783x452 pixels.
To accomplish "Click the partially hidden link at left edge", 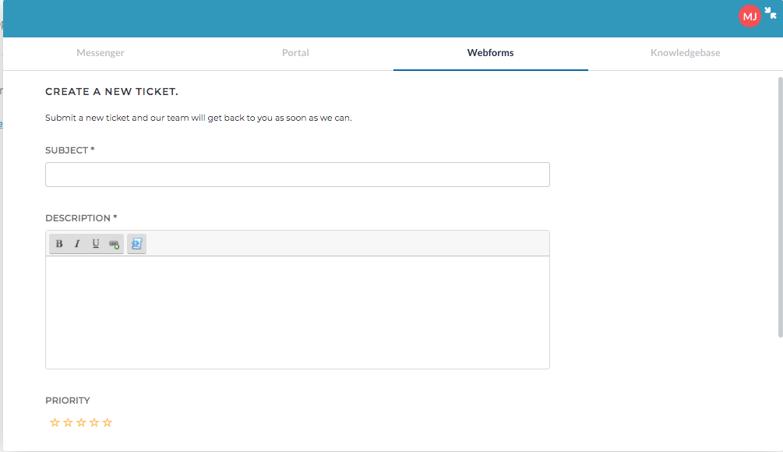I will (x=2, y=124).
